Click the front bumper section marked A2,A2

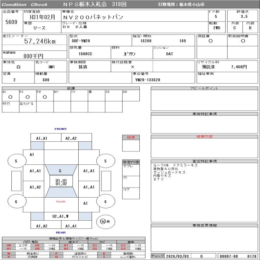pos(71,138)
